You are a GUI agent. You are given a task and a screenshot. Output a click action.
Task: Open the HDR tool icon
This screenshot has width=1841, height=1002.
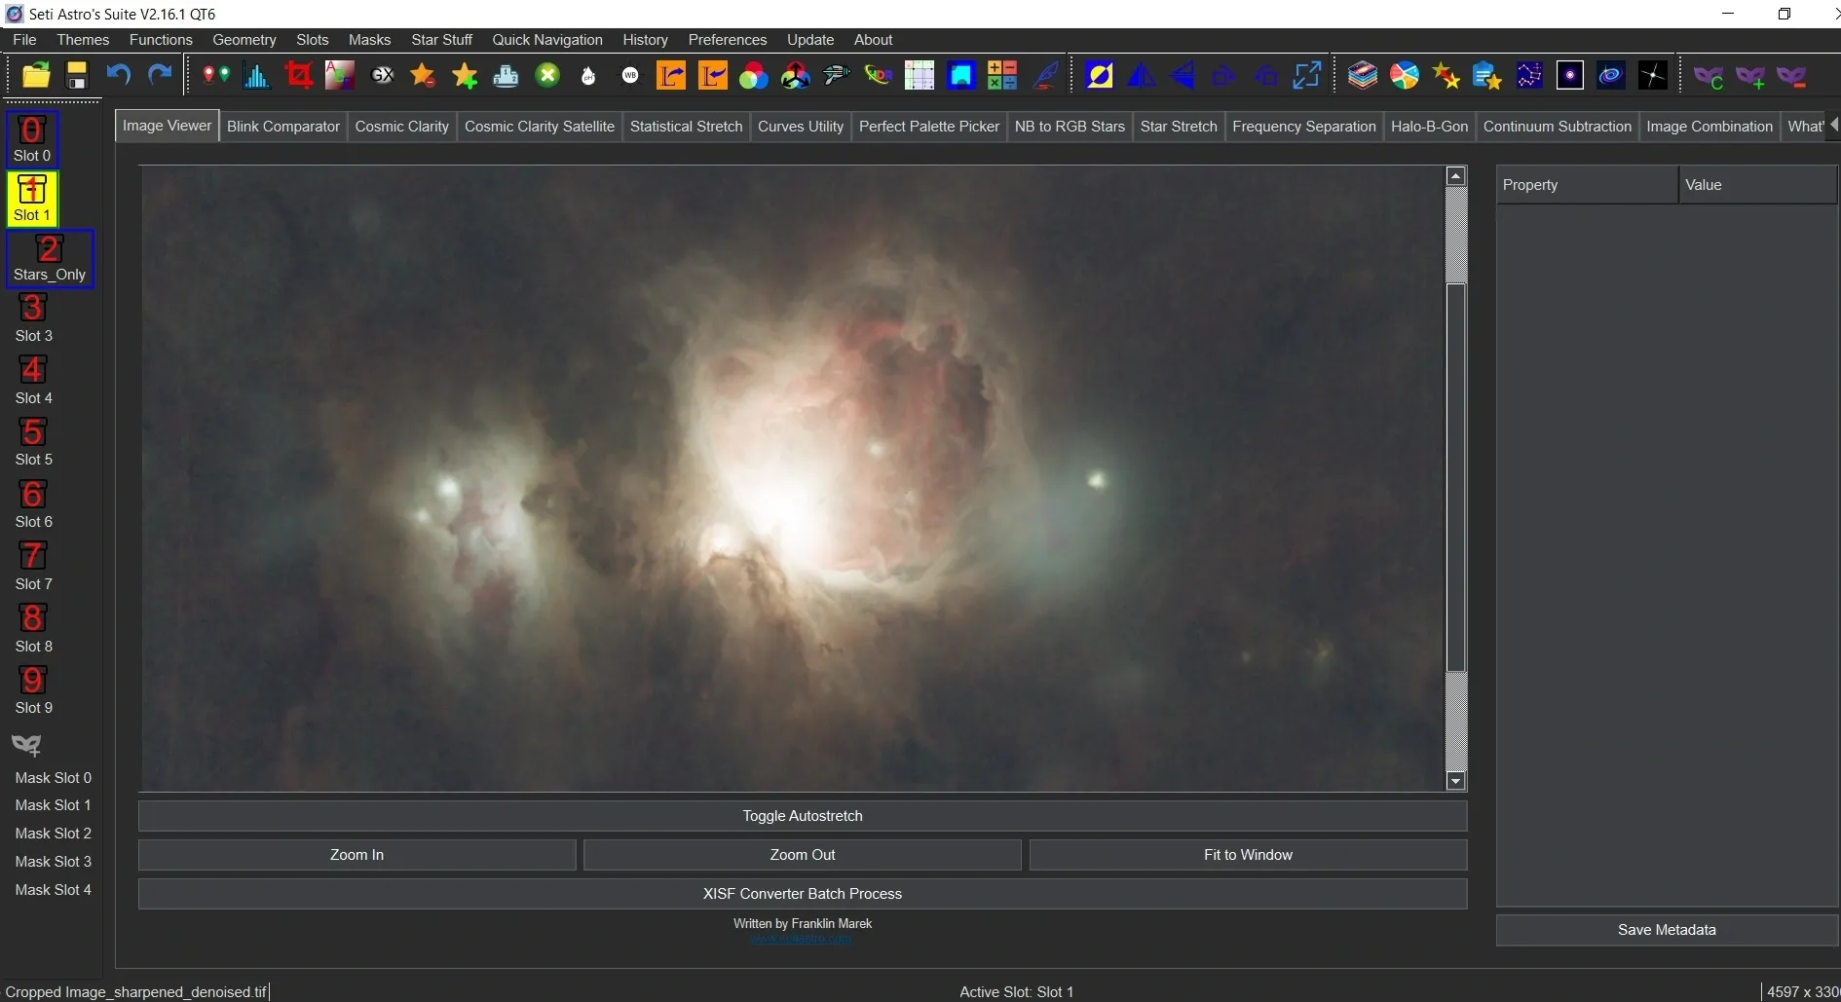(879, 75)
